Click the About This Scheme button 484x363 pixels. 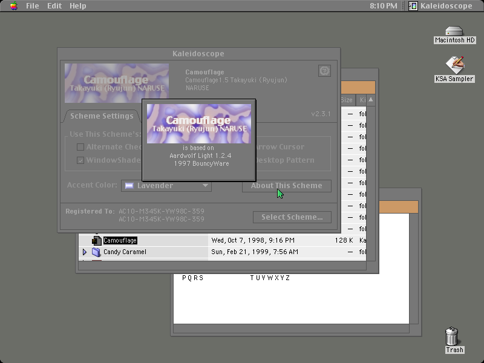286,186
